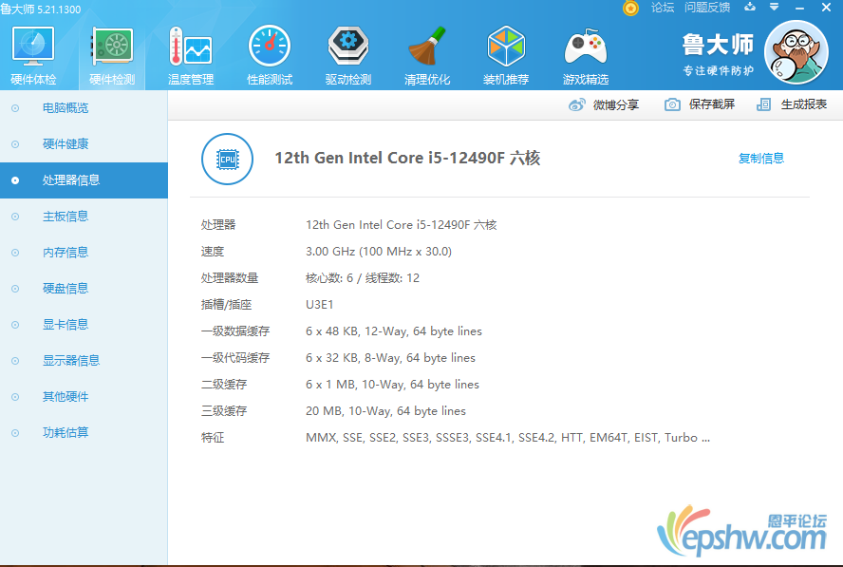
Task: Generate a report with 生成报表
Action: tap(792, 104)
